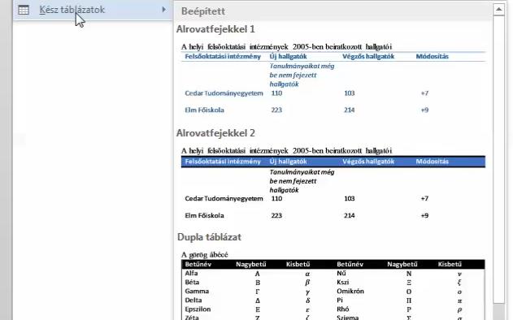Screen dimensions: 513x320
Task: Click the gallery scrollbar up arrow
Action: point(498,10)
